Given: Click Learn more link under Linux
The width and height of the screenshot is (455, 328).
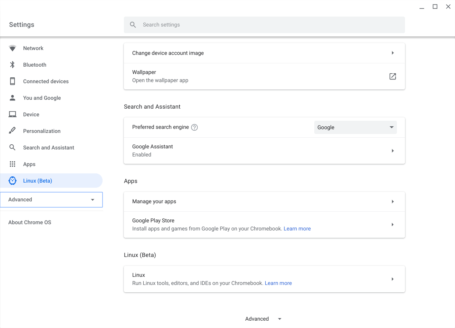Looking at the screenshot, I should (278, 283).
